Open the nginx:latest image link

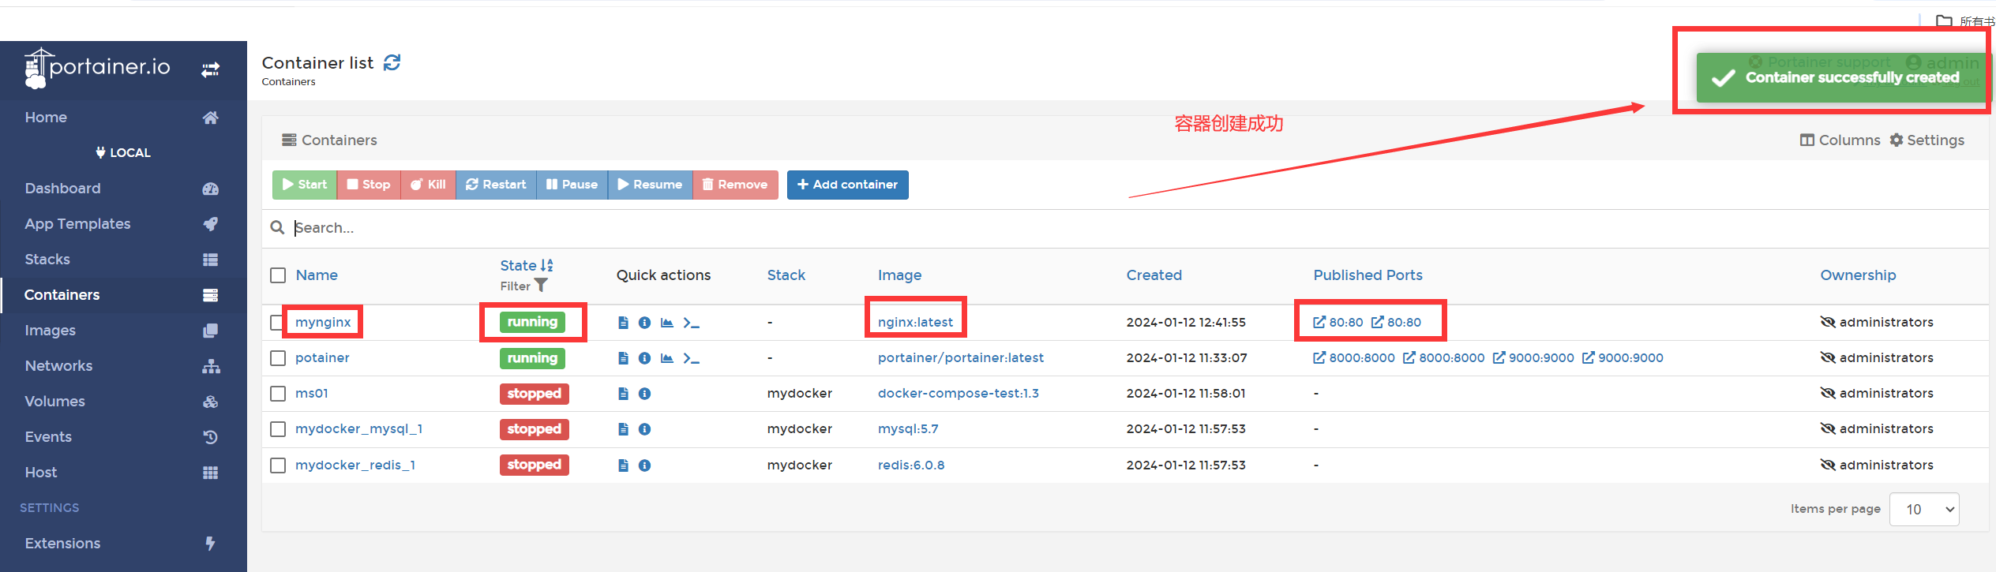(x=916, y=323)
